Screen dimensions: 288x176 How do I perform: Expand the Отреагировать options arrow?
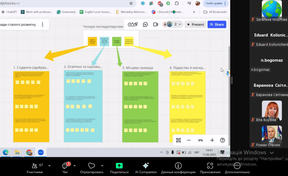(102, 166)
